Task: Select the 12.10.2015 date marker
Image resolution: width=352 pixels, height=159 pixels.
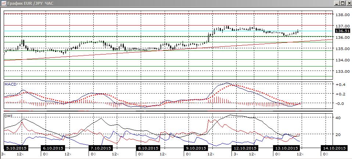Action: pos(245,148)
